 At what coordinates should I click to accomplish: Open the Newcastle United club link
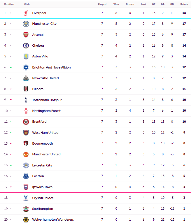tap(45, 78)
